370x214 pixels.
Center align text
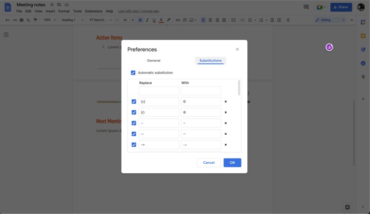(210, 20)
